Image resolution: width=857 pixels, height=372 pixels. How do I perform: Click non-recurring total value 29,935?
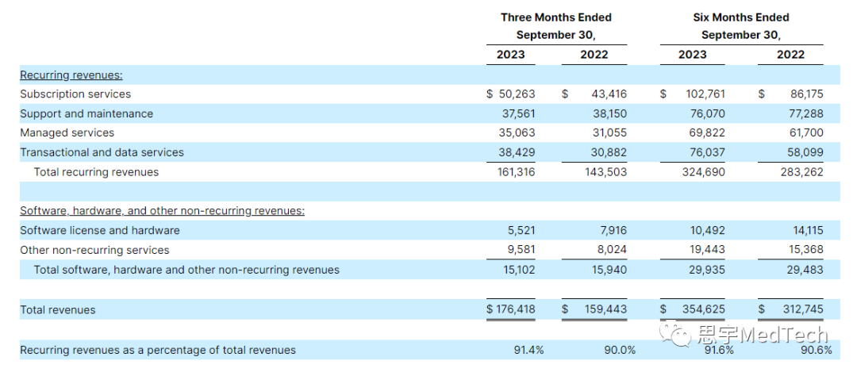708,270
